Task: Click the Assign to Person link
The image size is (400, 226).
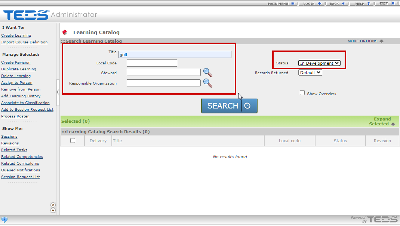Action: [17, 82]
